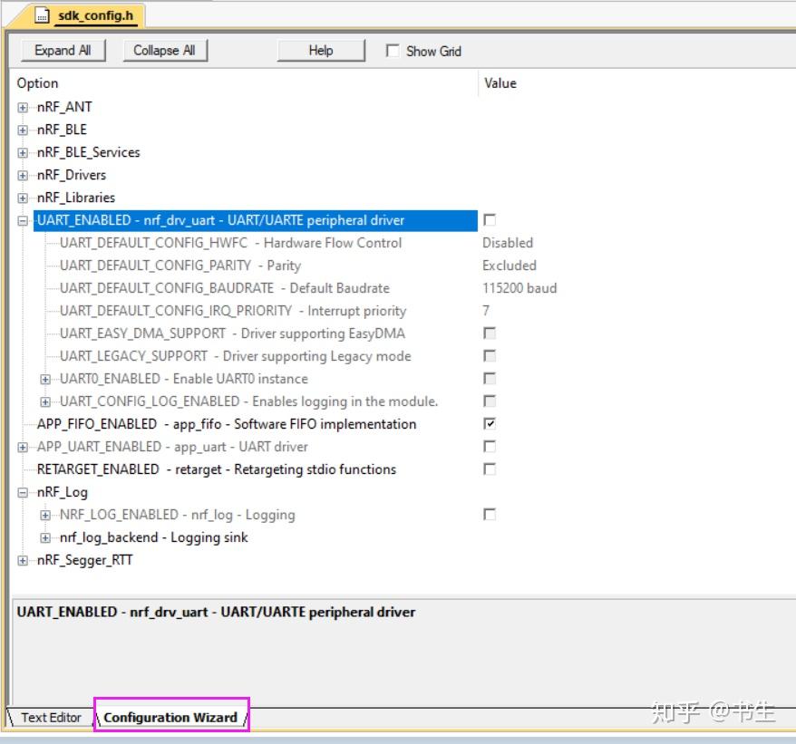Image resolution: width=796 pixels, height=744 pixels.
Task: Click the Collapse All button
Action: point(165,50)
